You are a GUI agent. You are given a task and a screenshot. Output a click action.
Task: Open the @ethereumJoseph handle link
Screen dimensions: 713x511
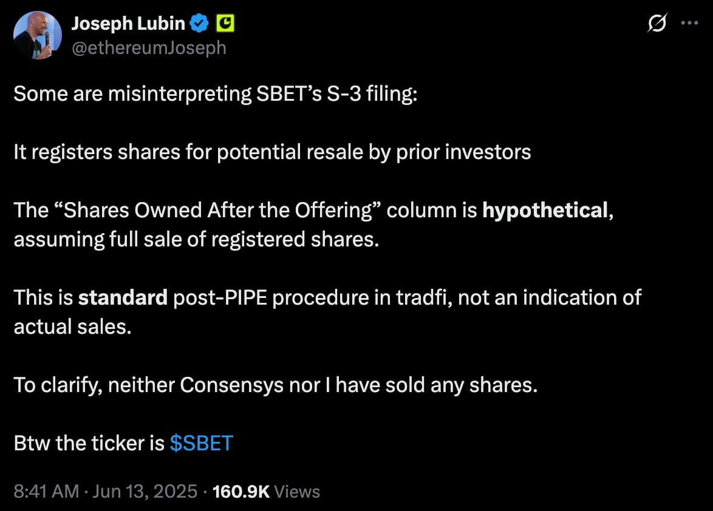coord(149,48)
